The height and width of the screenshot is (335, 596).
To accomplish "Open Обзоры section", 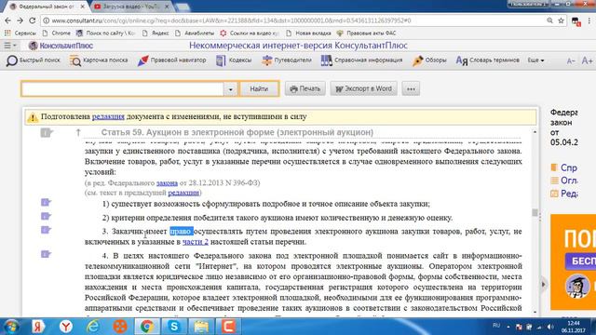I will click(429, 60).
